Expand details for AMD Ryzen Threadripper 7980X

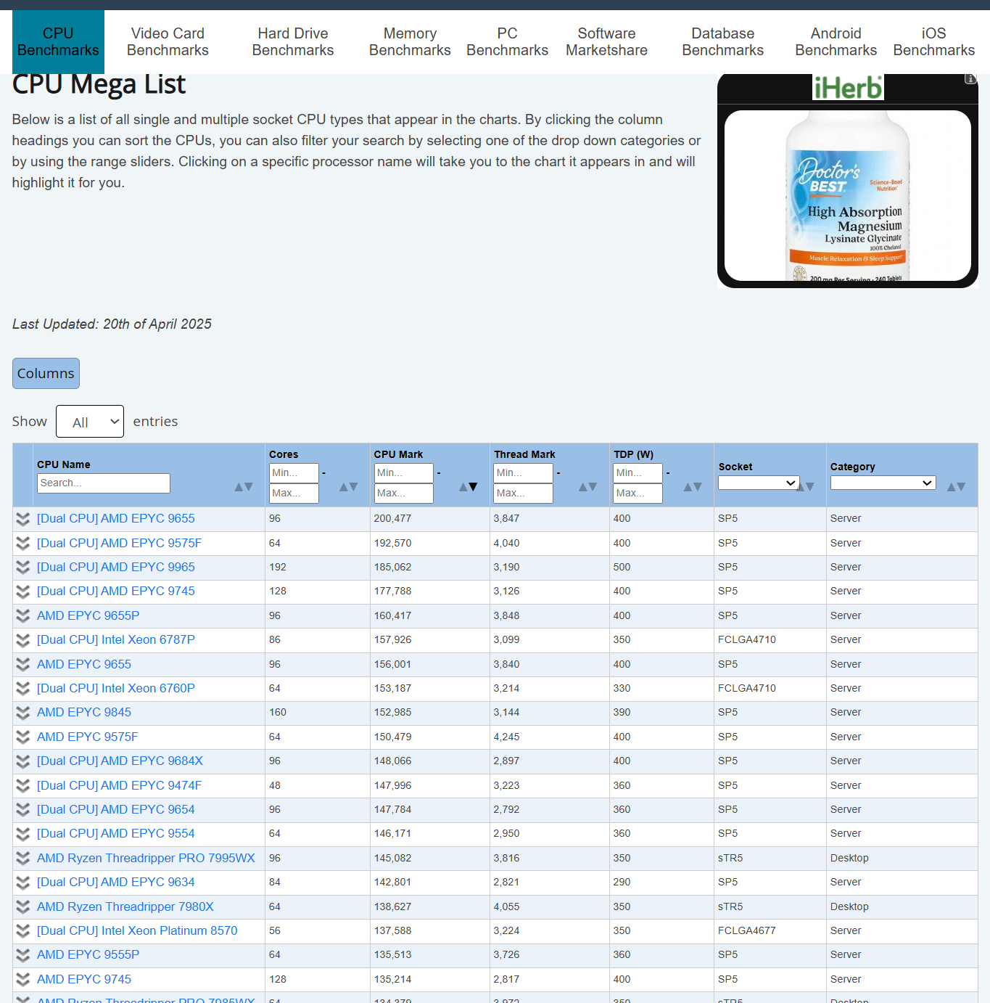22,907
